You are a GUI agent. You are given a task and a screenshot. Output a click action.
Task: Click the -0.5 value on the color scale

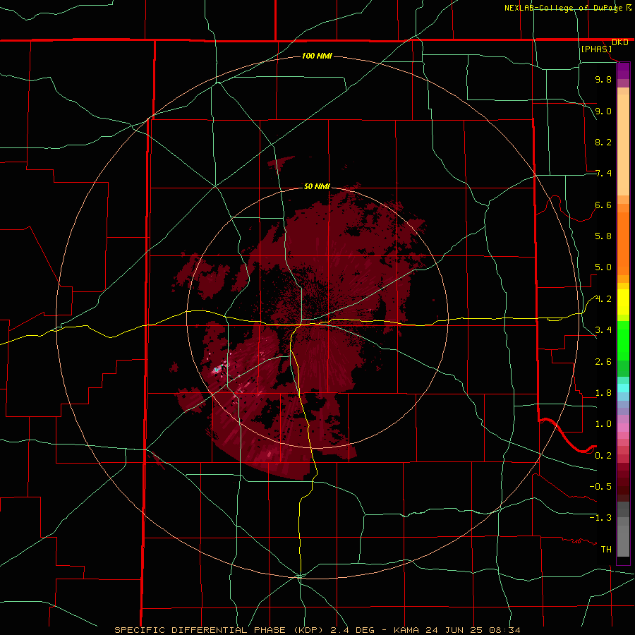pyautogui.click(x=600, y=487)
